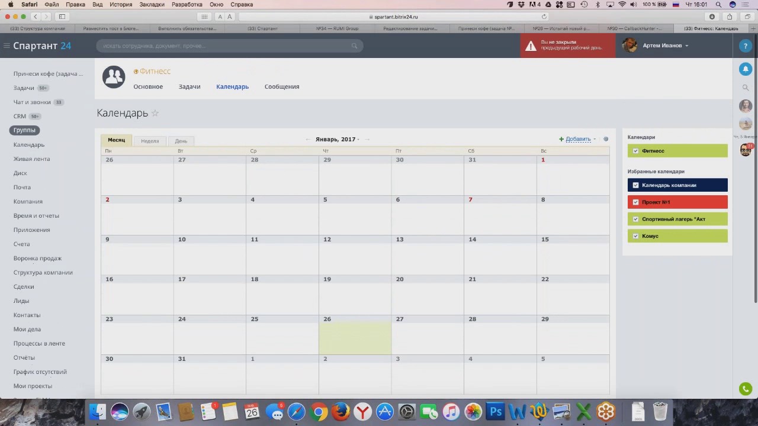Toggle Комус calendar checkbox
The image size is (758, 426).
pyautogui.click(x=636, y=236)
